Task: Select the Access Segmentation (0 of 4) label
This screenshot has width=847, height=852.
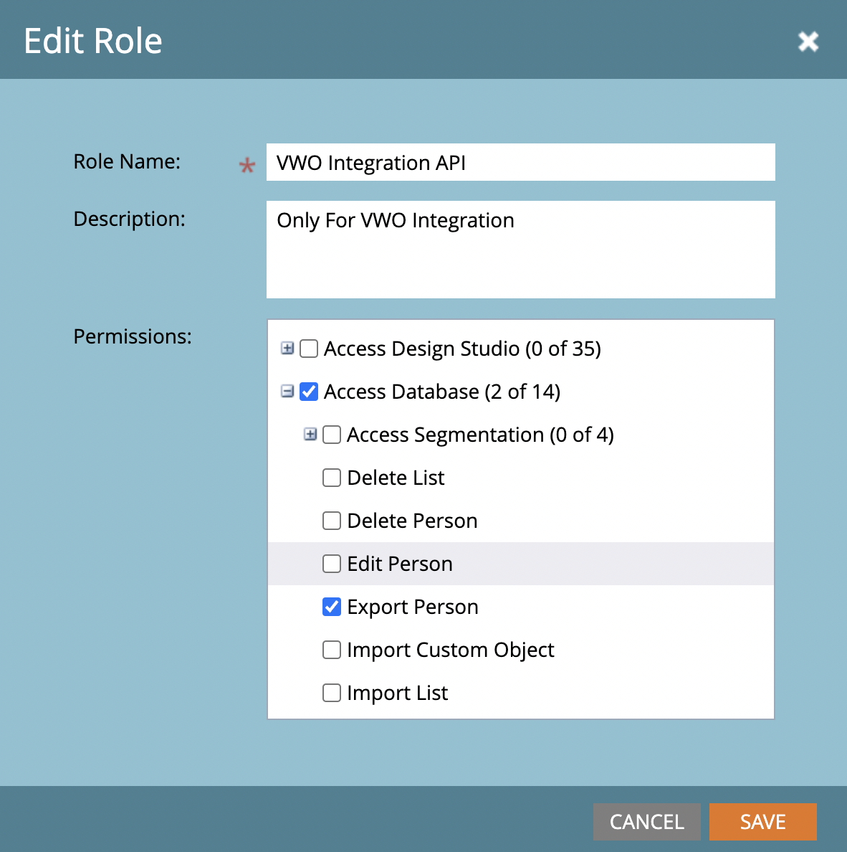Action: click(x=481, y=435)
